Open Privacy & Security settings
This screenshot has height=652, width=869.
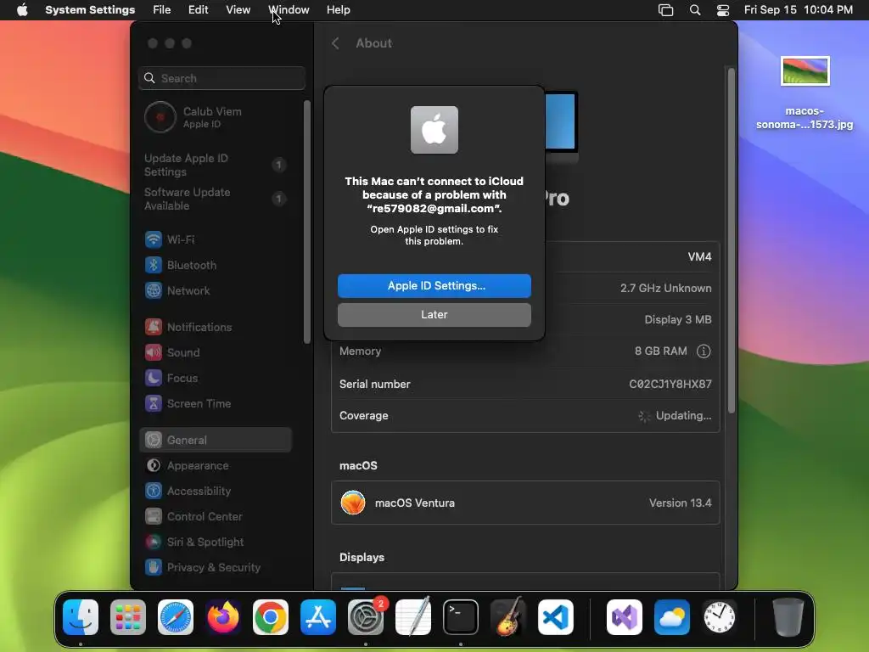point(216,568)
